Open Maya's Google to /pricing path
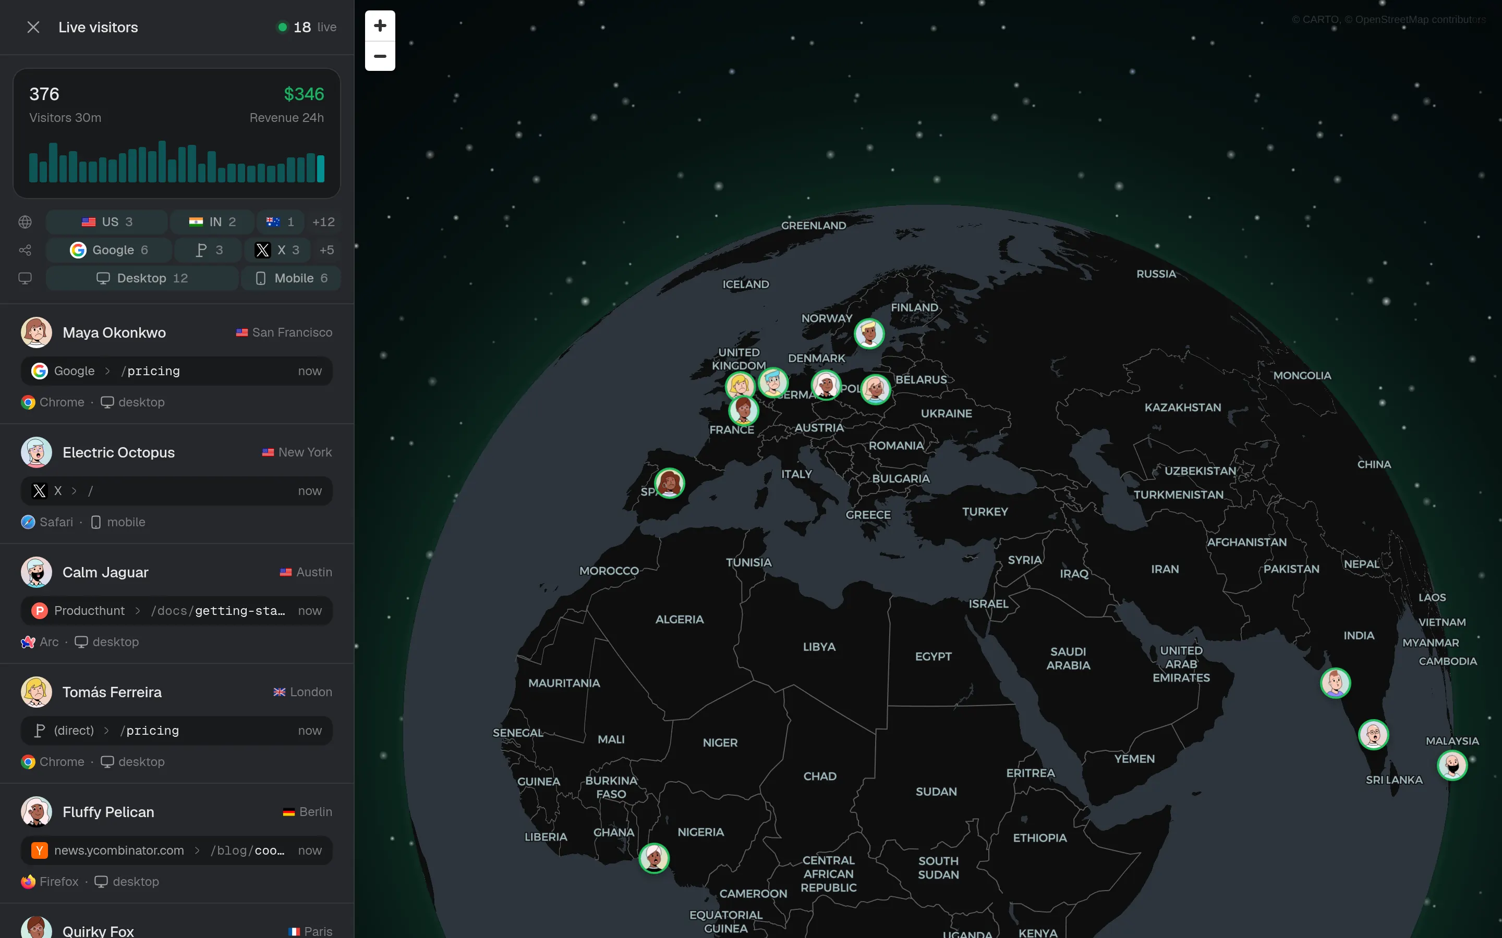This screenshot has width=1502, height=938. coord(177,371)
